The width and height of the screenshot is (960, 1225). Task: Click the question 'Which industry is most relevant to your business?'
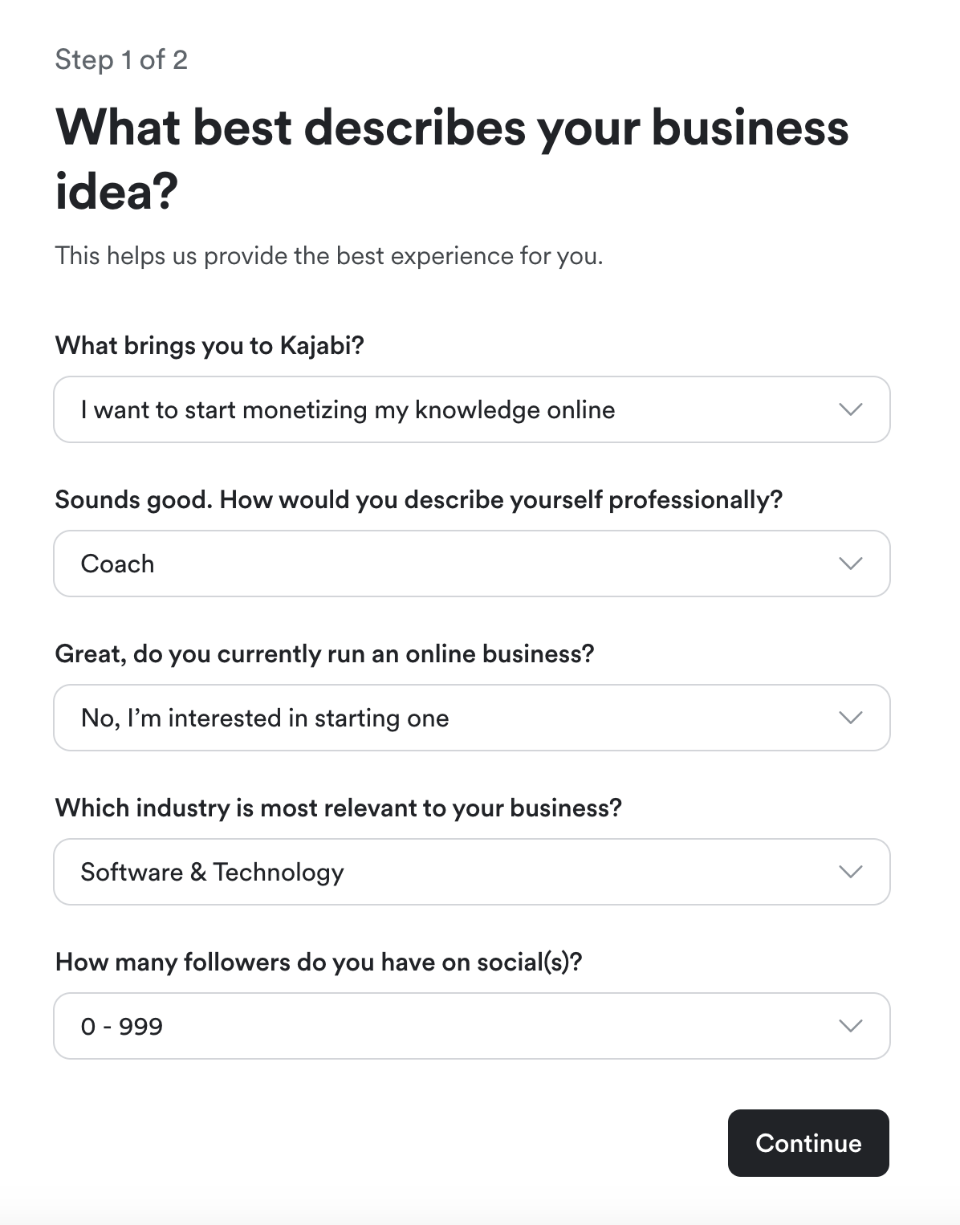(342, 808)
